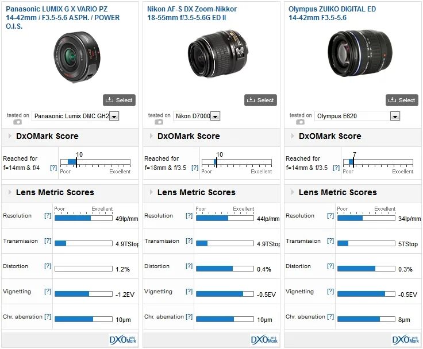This screenshot has width=423, height=349.
Task: Select Olympus '8µm' chromatic aberration value
Action: 404,320
